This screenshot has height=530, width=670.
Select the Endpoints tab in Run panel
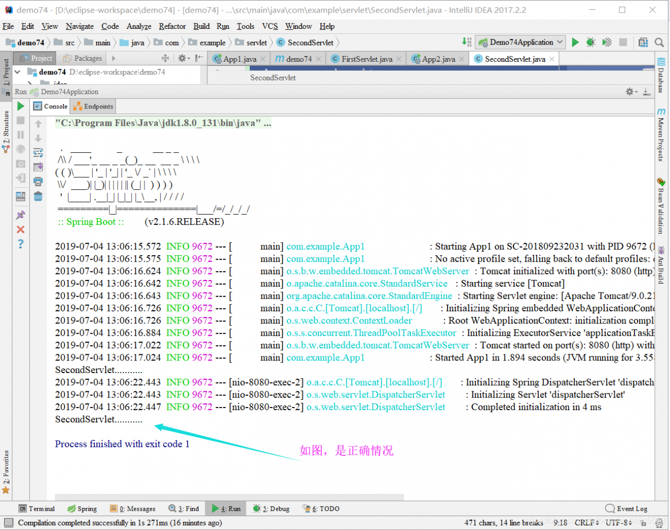[x=93, y=106]
